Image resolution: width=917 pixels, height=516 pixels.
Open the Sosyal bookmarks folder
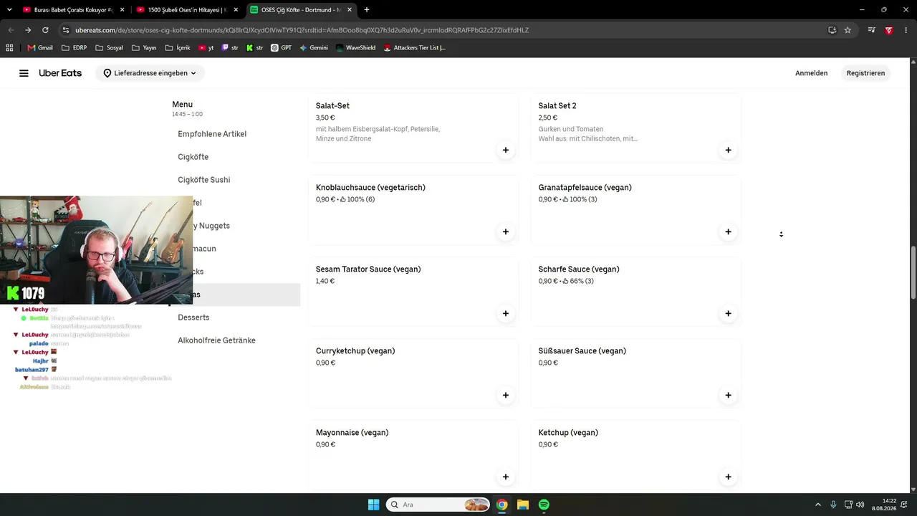[109, 48]
